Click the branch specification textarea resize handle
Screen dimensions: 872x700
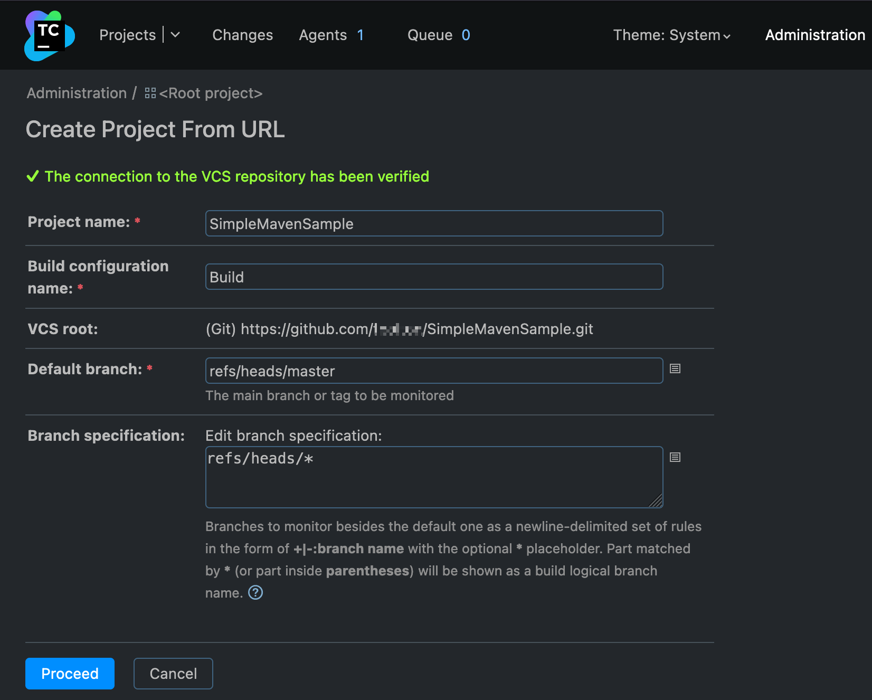pos(656,501)
